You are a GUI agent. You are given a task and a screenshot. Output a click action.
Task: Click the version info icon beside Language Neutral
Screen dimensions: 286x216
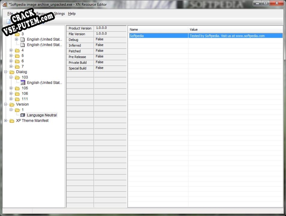[22, 115]
